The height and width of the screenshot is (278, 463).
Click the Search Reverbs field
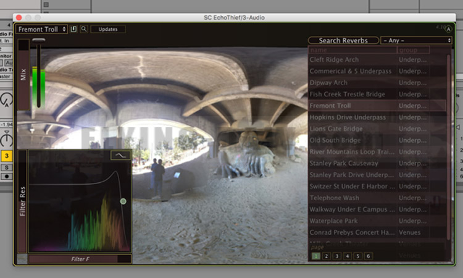(x=343, y=41)
